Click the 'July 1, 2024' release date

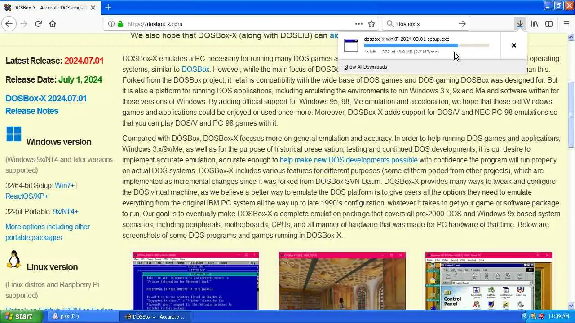pos(80,79)
